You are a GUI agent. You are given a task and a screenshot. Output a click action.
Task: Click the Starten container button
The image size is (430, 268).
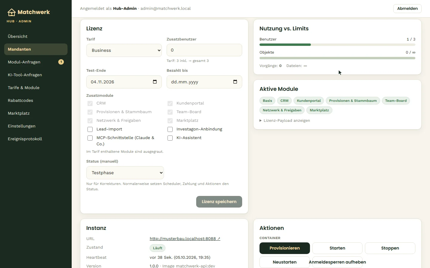337,248
